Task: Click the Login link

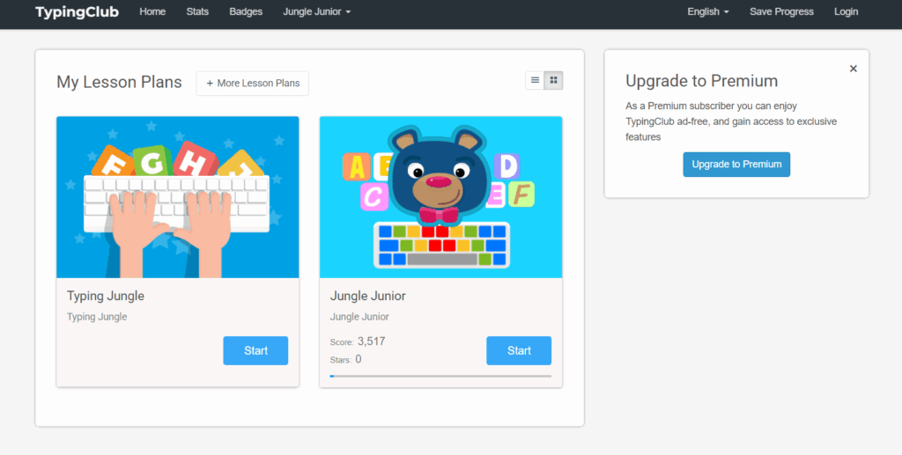Action: point(846,11)
